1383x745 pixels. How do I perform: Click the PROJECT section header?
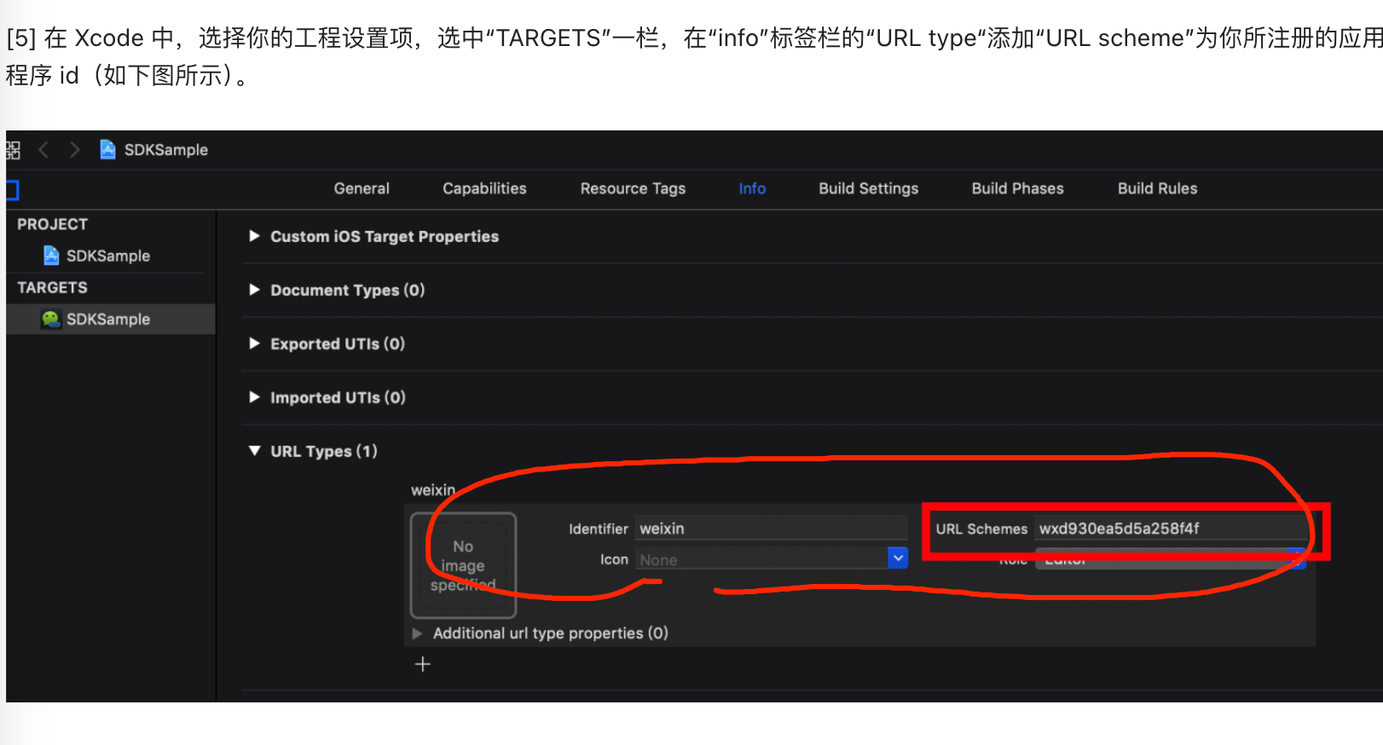click(52, 224)
